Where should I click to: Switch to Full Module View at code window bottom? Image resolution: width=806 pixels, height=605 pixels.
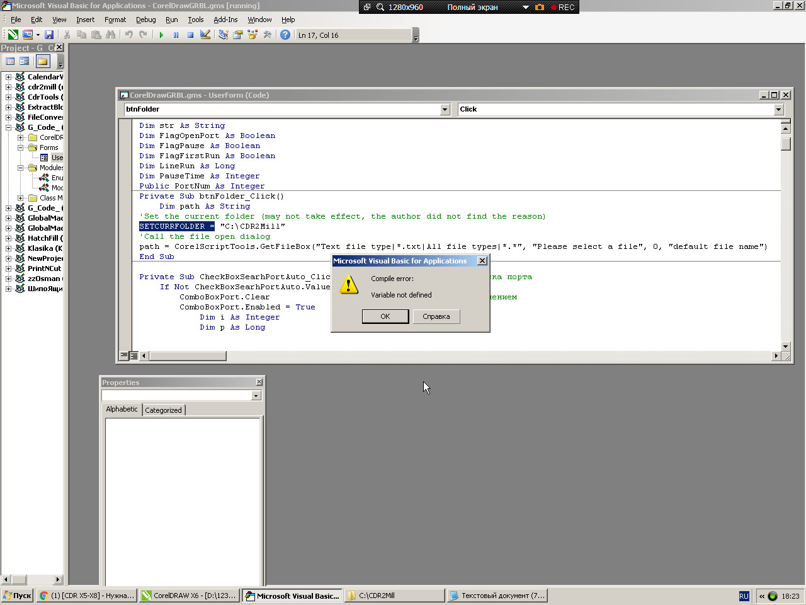[x=134, y=356]
